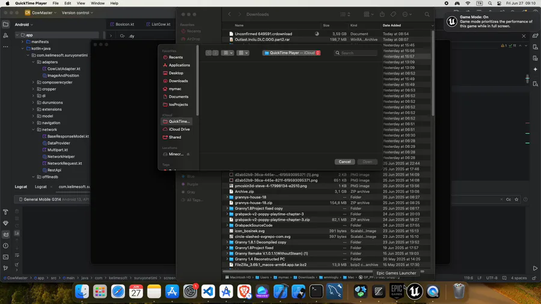Open icon view options dropdown in dialog
The width and height of the screenshot is (541, 304).
pos(228,53)
